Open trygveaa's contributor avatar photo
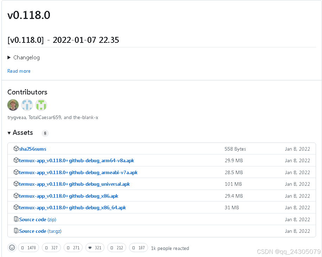 click(13, 105)
